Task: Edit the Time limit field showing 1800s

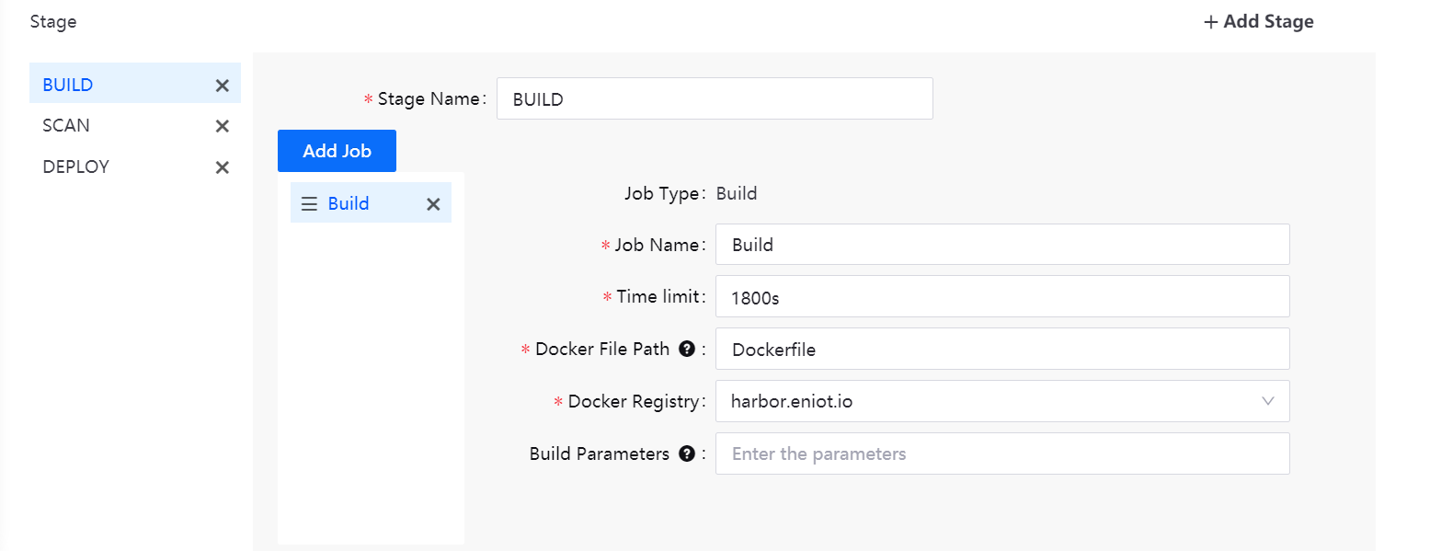Action: [x=1001, y=297]
